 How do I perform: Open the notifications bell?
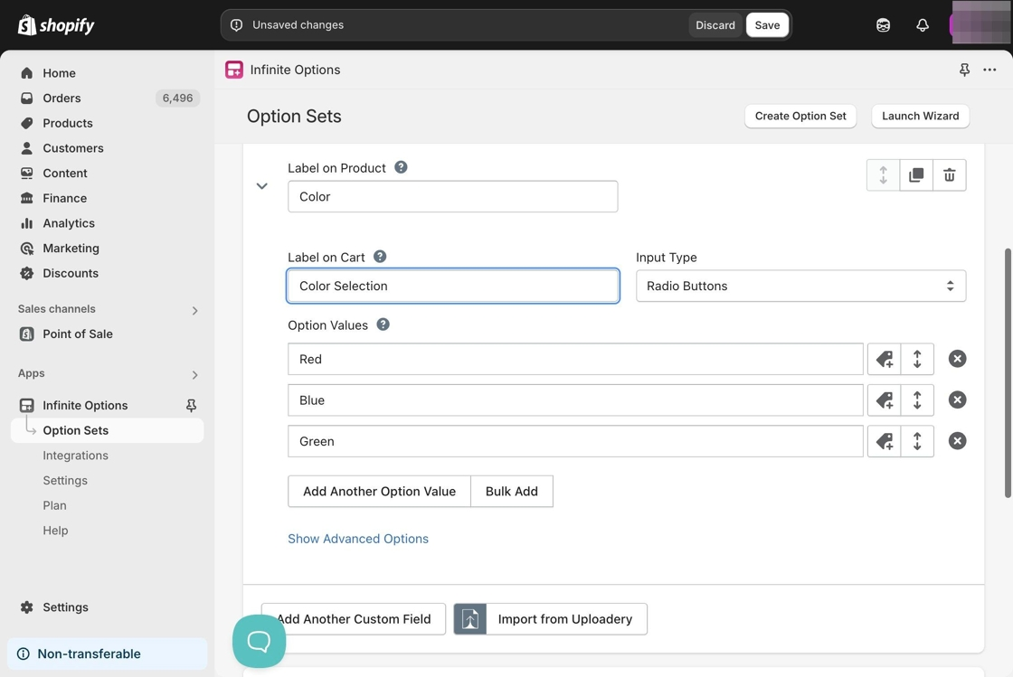[x=923, y=25]
